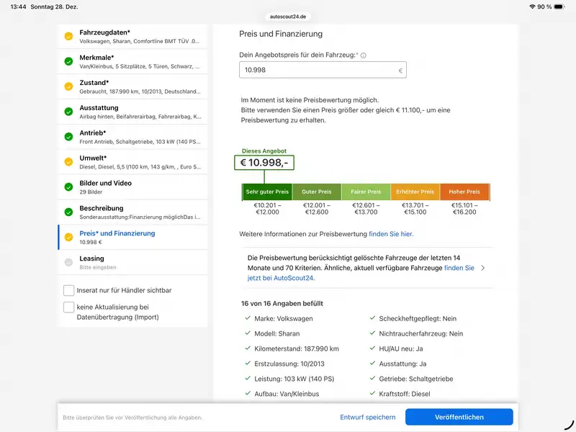Click the yellow status icon next to Fahrzeugdaten

(x=68, y=36)
